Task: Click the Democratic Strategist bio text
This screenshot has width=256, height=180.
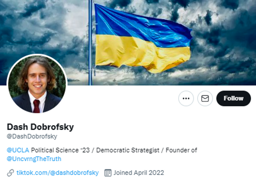Action: tap(128, 150)
